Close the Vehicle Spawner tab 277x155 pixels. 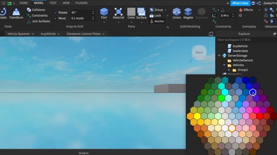point(33,34)
